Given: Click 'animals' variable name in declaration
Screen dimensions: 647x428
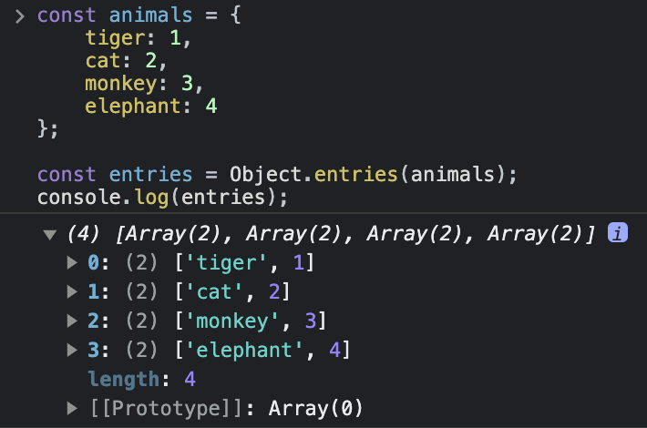Looking at the screenshot, I should tap(150, 15).
